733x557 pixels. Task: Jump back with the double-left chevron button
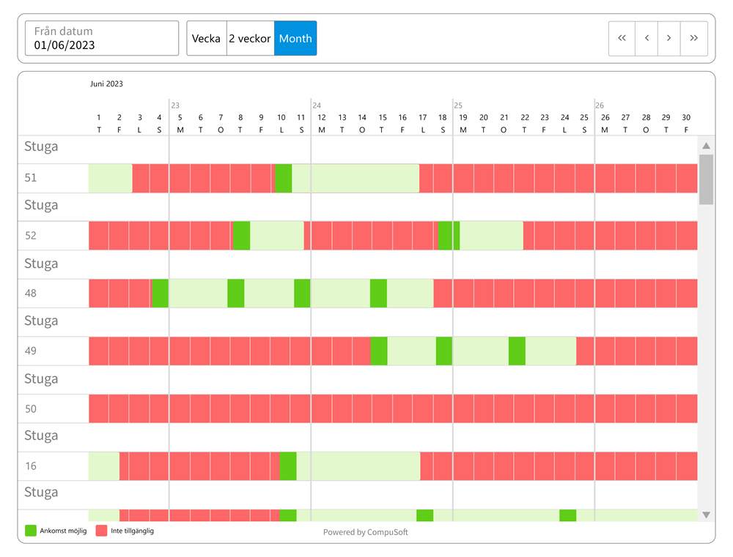622,39
